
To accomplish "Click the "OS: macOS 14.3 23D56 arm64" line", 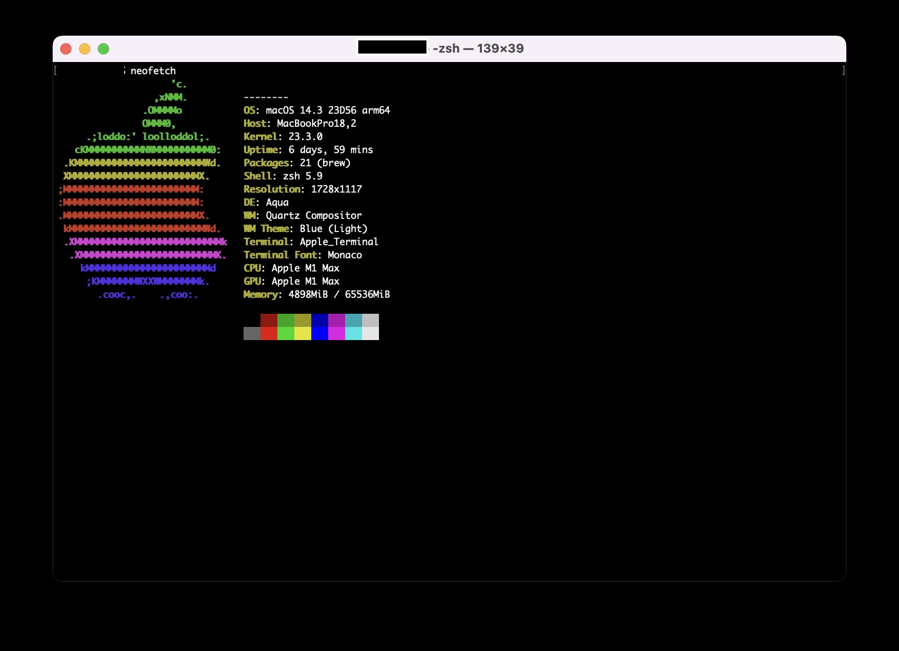I will pyautogui.click(x=317, y=110).
